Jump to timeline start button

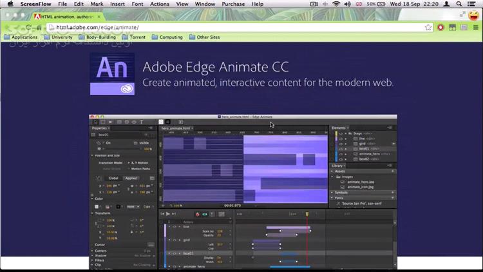[162, 214]
